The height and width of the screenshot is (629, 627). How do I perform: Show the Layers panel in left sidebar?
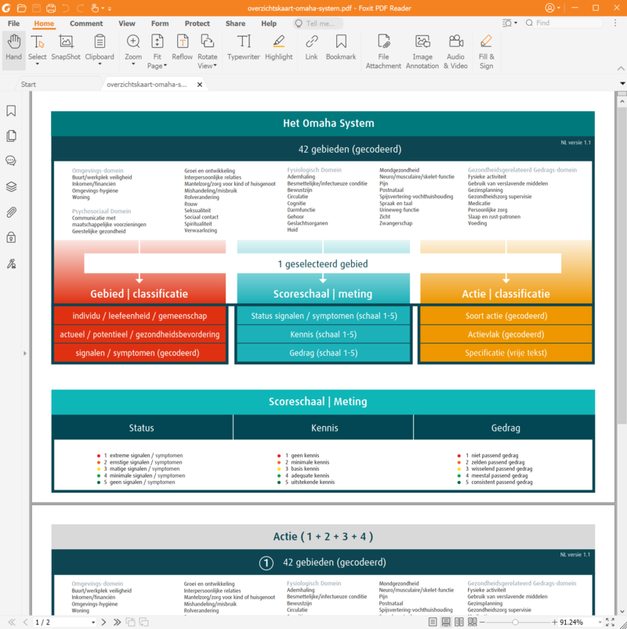click(12, 186)
